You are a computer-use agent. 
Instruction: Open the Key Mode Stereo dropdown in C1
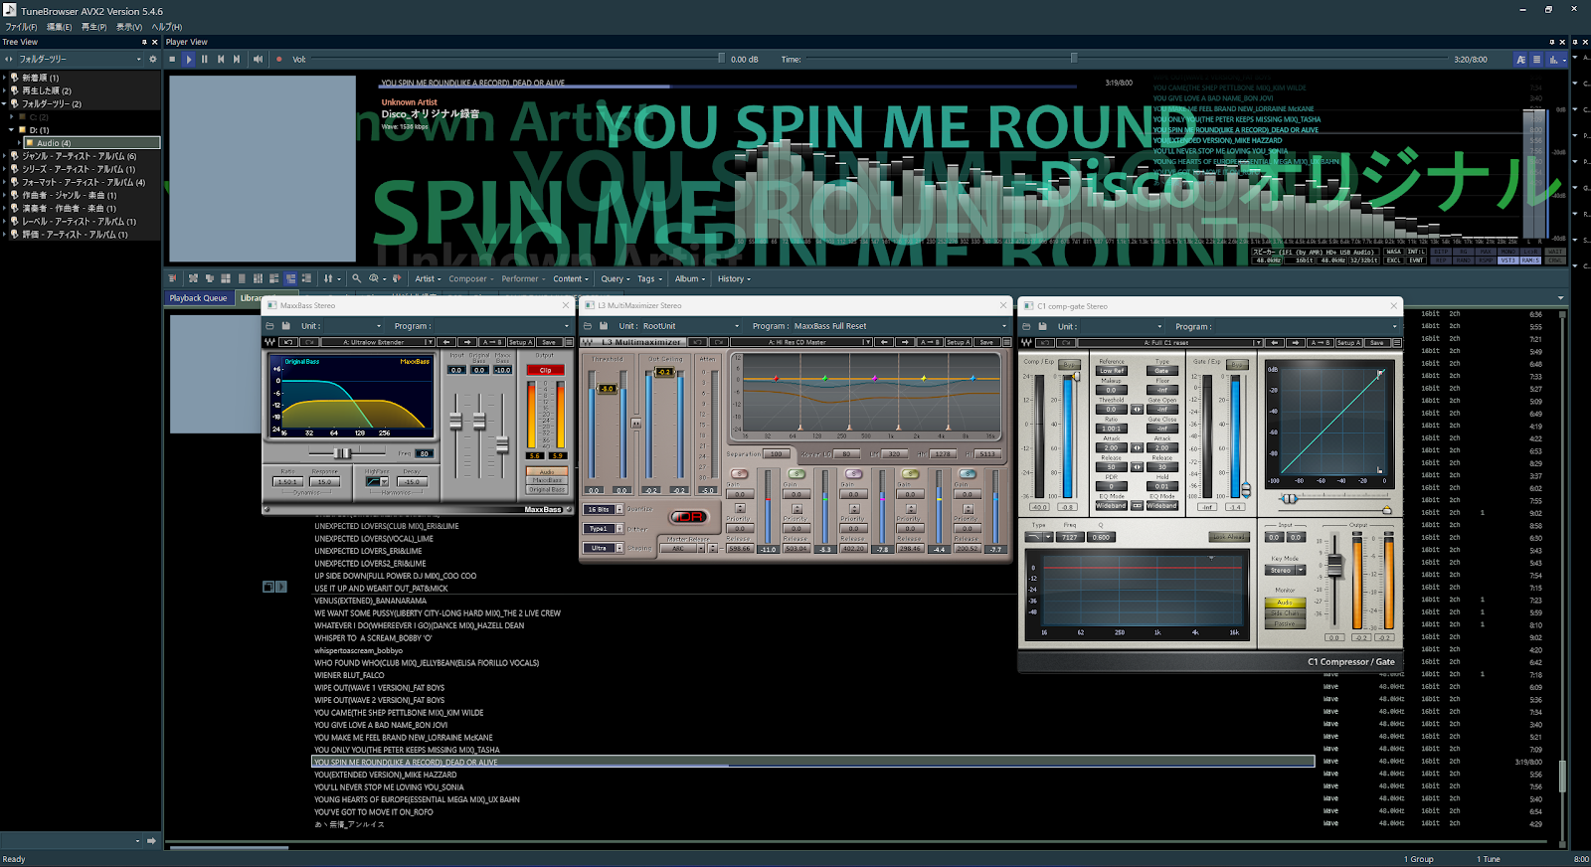(x=1286, y=571)
